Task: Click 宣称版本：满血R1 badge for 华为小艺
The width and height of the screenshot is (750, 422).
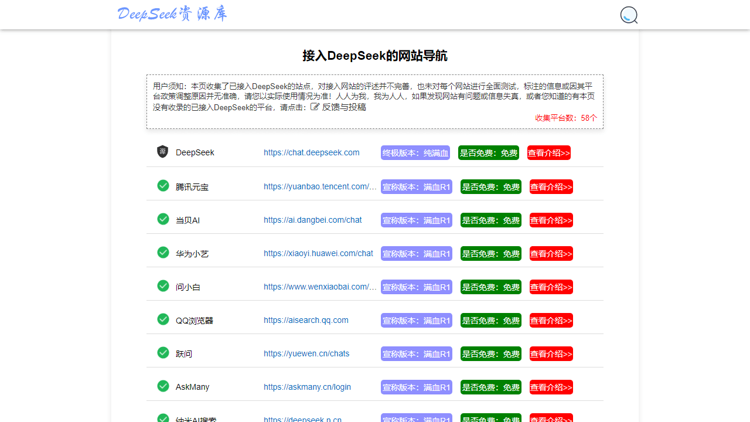Action: (x=417, y=254)
